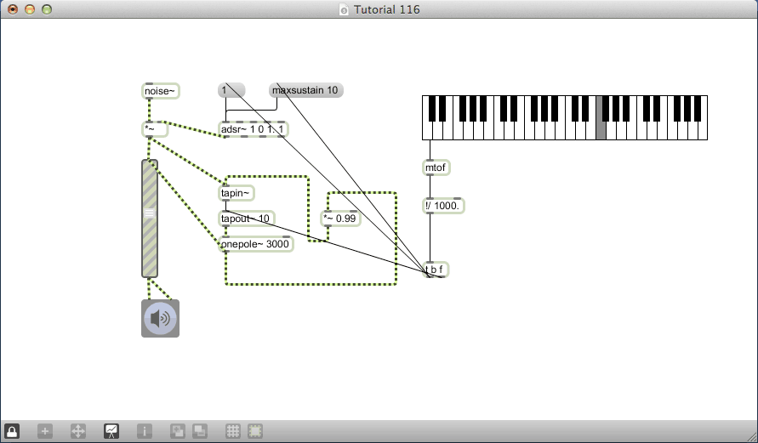
Task: Click the lock patcher icon
Action: click(12, 431)
